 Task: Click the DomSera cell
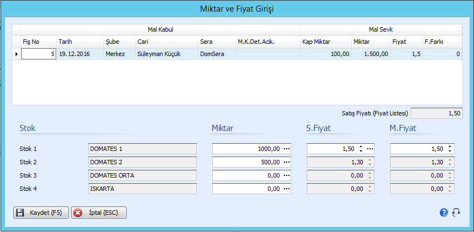click(x=217, y=54)
